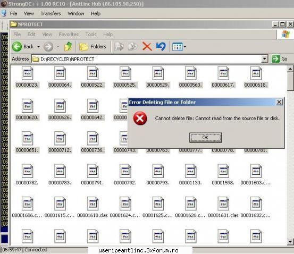Click the Move To folder icon
This screenshot has width=294, height=254.
pyautogui.click(x=119, y=46)
